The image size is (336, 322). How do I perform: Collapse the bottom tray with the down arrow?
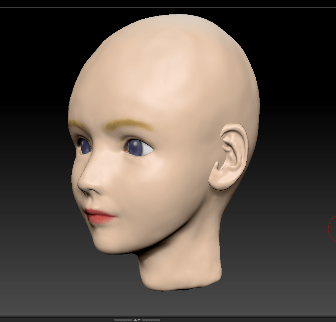coord(139,319)
